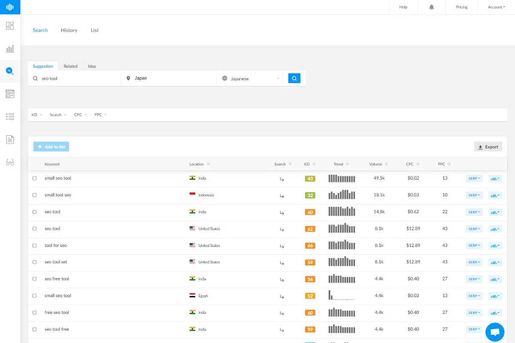Click the Export button
The height and width of the screenshot is (343, 515).
tap(488, 147)
